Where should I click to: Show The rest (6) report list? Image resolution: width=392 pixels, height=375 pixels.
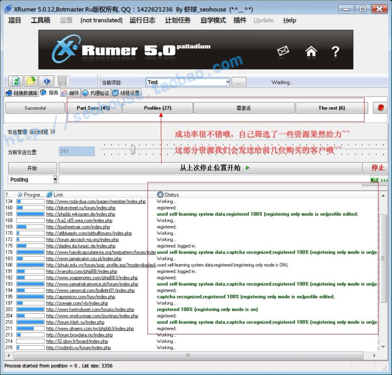(x=332, y=108)
